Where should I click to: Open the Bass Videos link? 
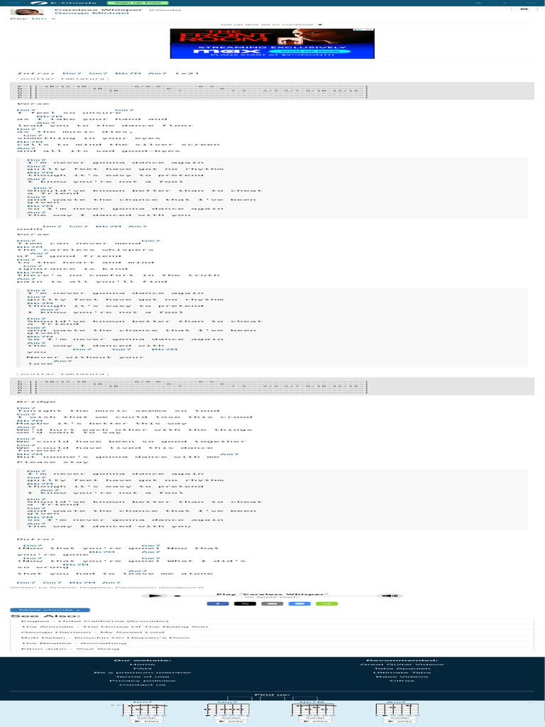point(402,677)
